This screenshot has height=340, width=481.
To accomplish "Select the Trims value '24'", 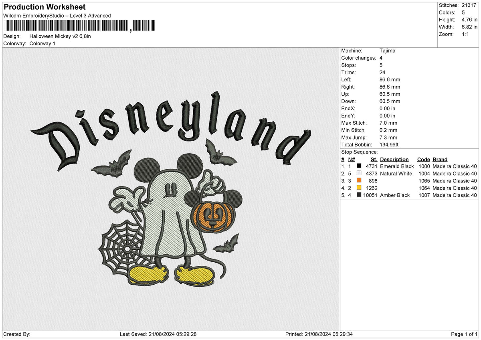I will (x=382, y=73).
